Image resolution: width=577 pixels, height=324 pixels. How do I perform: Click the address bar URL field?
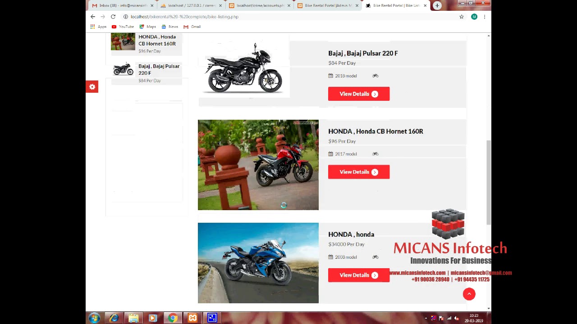click(288, 17)
